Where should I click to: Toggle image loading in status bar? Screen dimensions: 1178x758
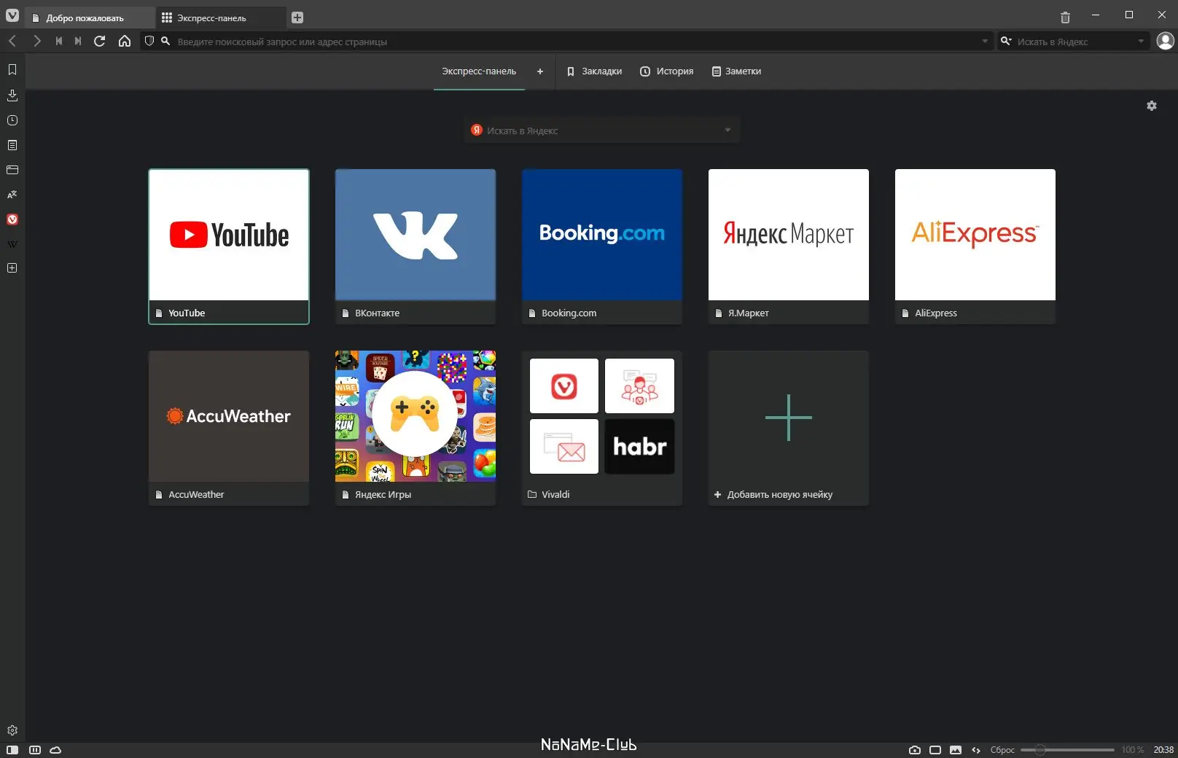pos(956,749)
